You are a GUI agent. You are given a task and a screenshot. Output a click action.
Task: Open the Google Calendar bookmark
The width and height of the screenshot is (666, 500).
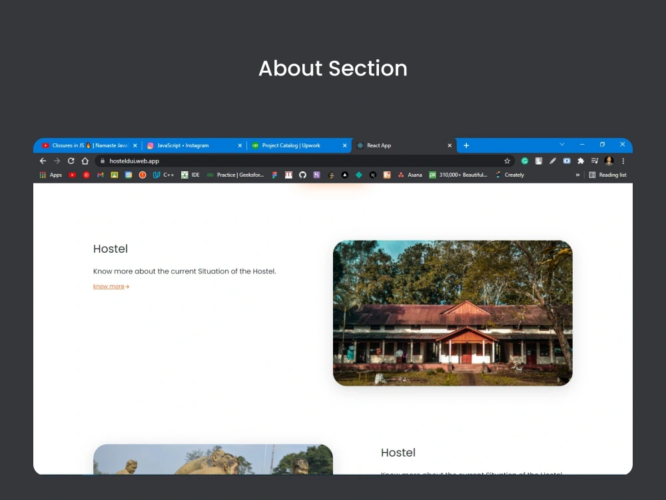(x=129, y=175)
